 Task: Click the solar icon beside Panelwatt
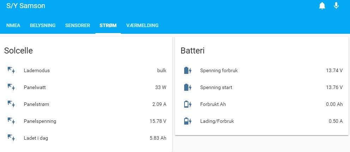click(11, 87)
